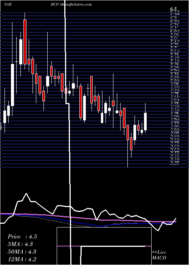
Task: Click the peak of the white MACD line
Action: click(26, 193)
